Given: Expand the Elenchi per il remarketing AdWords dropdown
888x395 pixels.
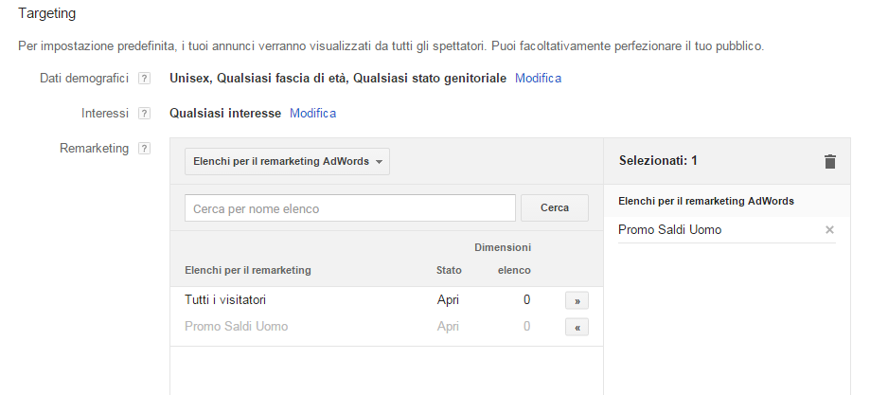Looking at the screenshot, I should pyautogui.click(x=287, y=162).
